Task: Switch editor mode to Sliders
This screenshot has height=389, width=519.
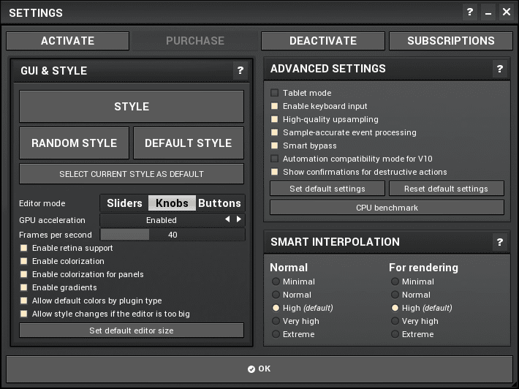Action: pyautogui.click(x=124, y=203)
